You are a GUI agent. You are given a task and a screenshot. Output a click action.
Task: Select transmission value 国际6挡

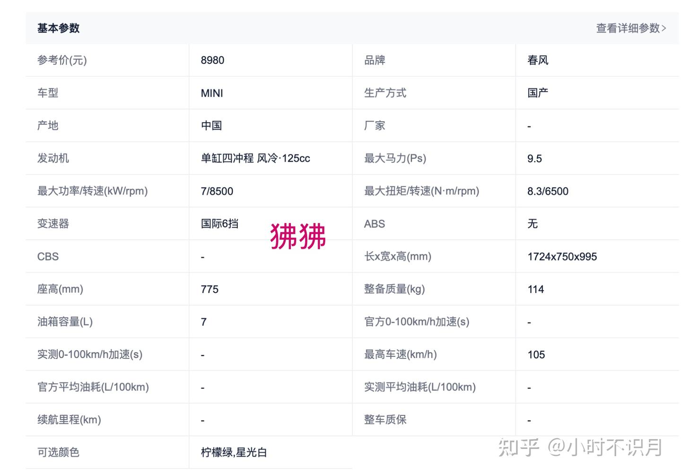coord(219,224)
